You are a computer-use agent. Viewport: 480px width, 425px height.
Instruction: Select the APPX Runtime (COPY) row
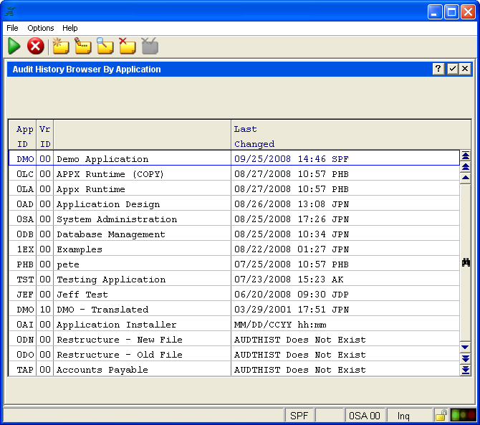coord(234,173)
